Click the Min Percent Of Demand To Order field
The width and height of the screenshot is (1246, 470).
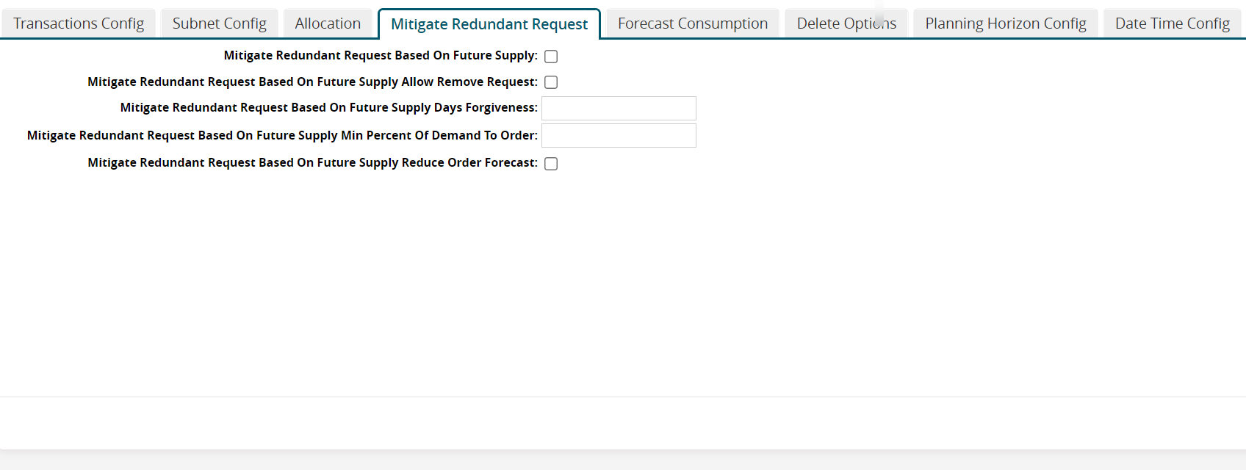619,136
